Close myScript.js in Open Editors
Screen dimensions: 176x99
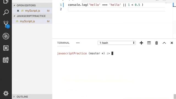click(18, 11)
